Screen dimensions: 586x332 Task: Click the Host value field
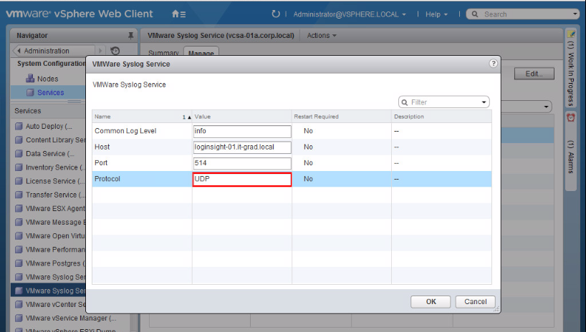tap(242, 147)
